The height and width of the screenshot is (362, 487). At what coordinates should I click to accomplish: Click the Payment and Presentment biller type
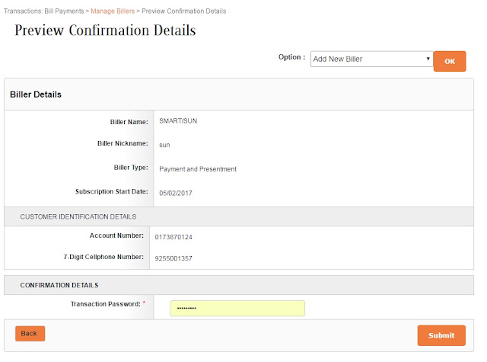(198, 169)
